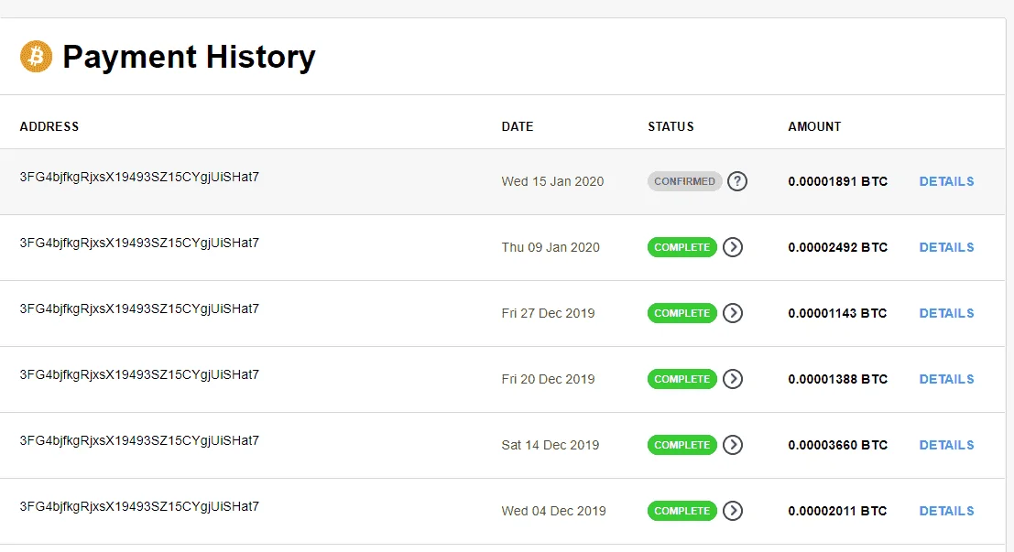View DETAILS for the 0.00001891 BTC payment
The image size is (1014, 552).
point(947,181)
